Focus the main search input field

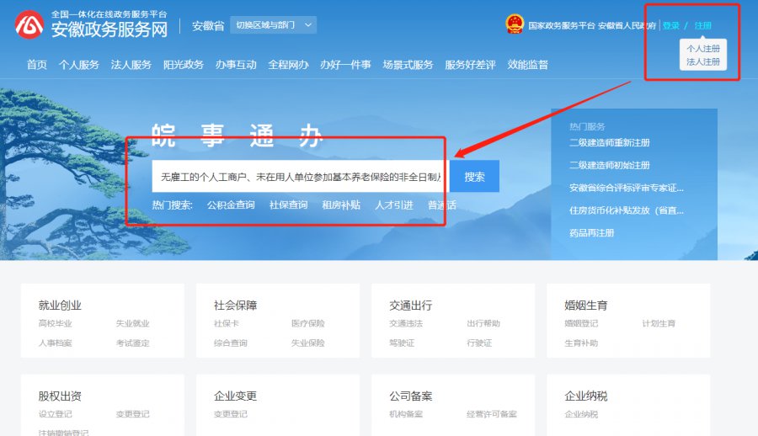click(301, 177)
